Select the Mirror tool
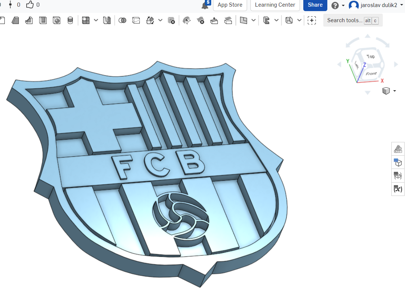Image resolution: width=405 pixels, height=302 pixels. (107, 20)
